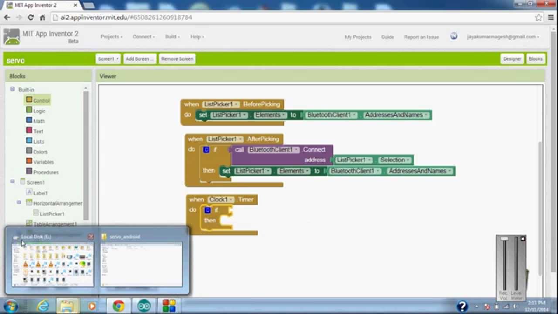This screenshot has height=314, width=558.
Task: Toggle mutator on the Clock1 Timer if block
Action: tap(208, 210)
